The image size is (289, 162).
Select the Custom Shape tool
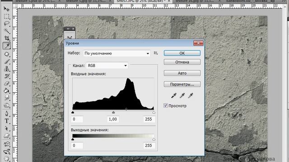(7, 136)
